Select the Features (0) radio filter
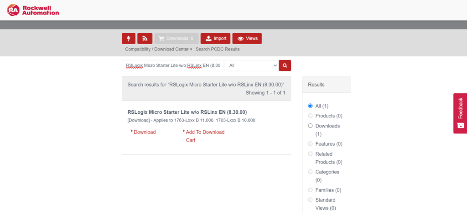This screenshot has width=467, height=213. point(310,144)
